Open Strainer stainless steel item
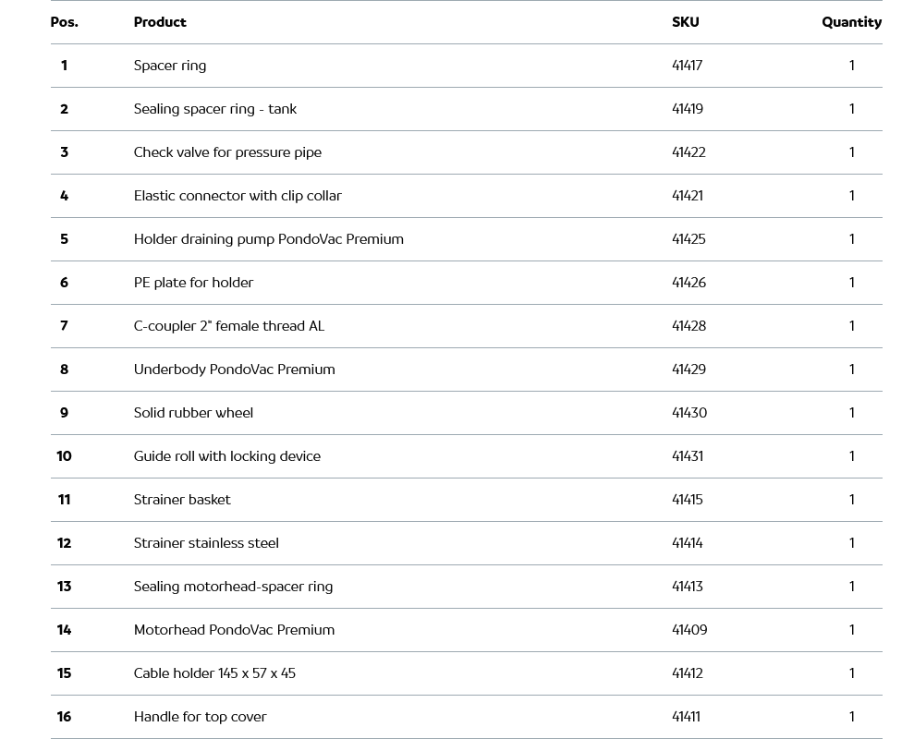914x739 pixels. tap(206, 543)
